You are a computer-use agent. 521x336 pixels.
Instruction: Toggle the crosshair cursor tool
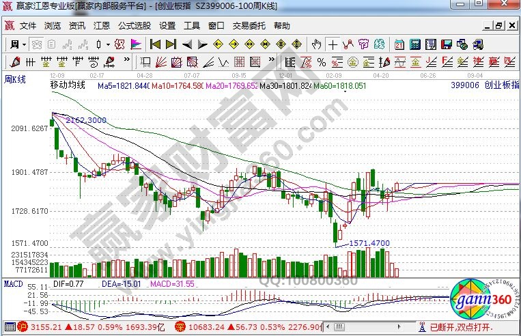333,44
